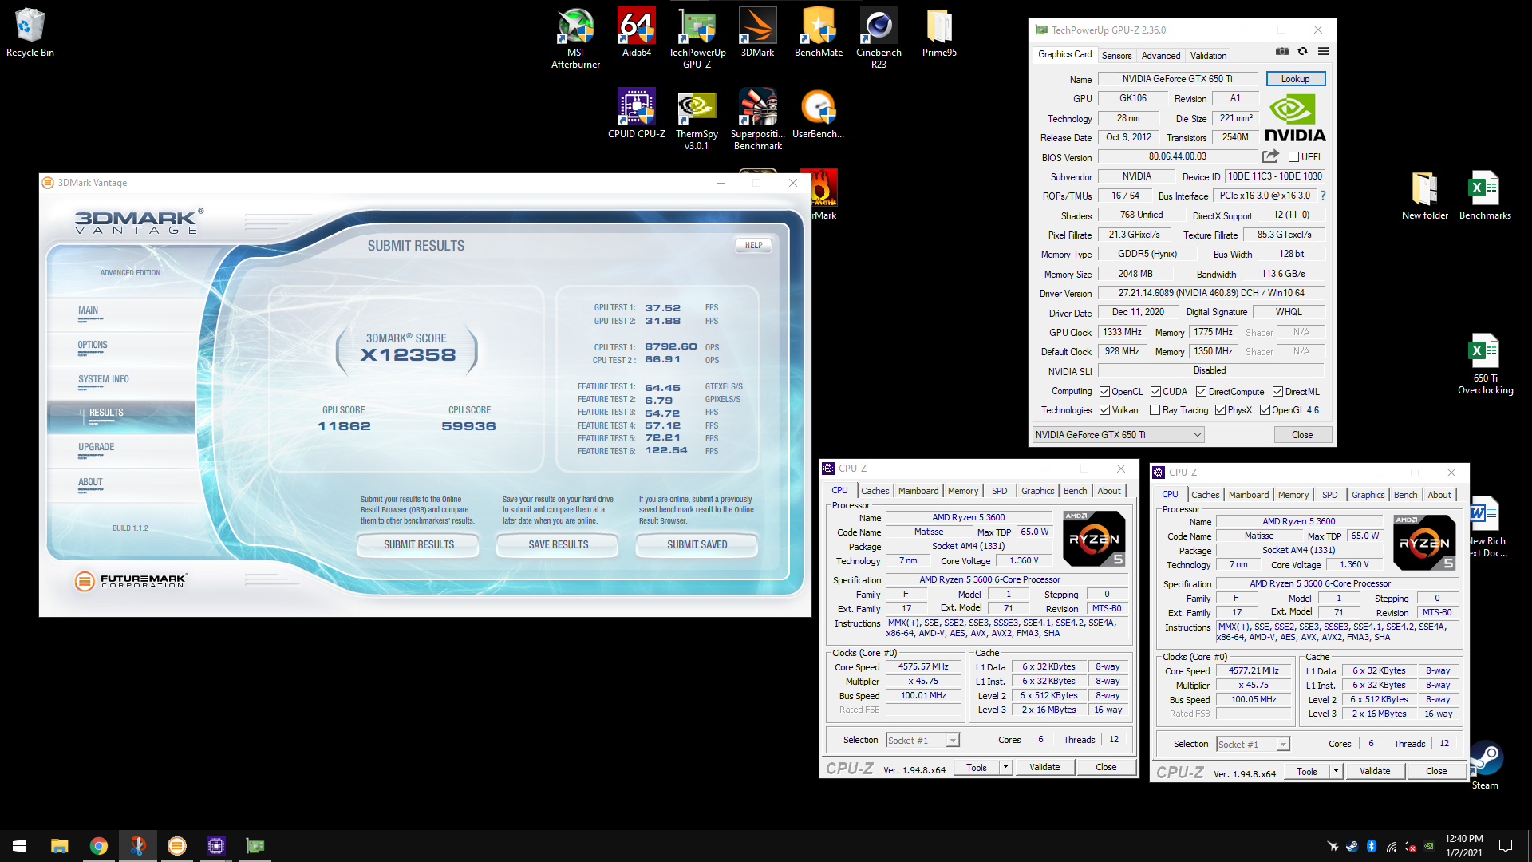Open the Bench tab in left CPU-Z window
Image resolution: width=1532 pixels, height=862 pixels.
1075,491
